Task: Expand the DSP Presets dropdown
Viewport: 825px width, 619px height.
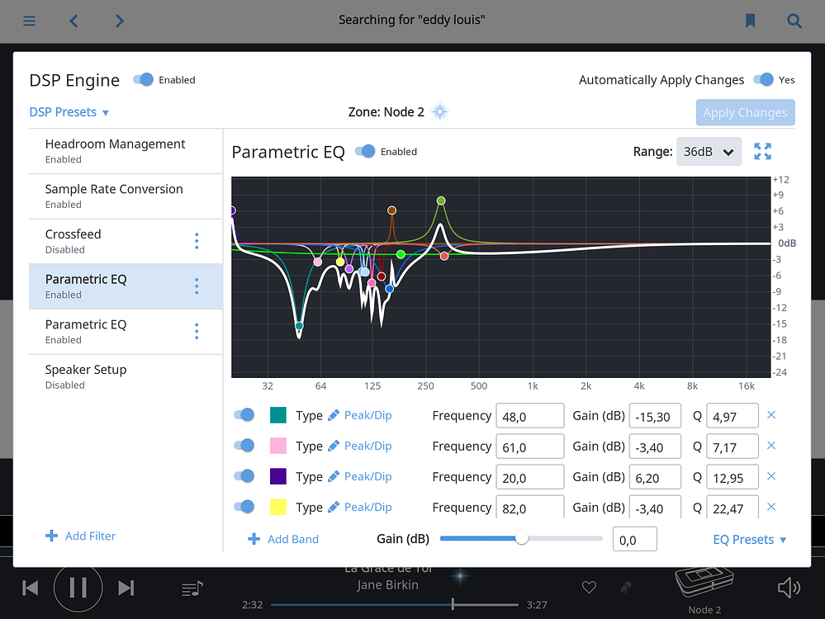Action: click(x=69, y=111)
